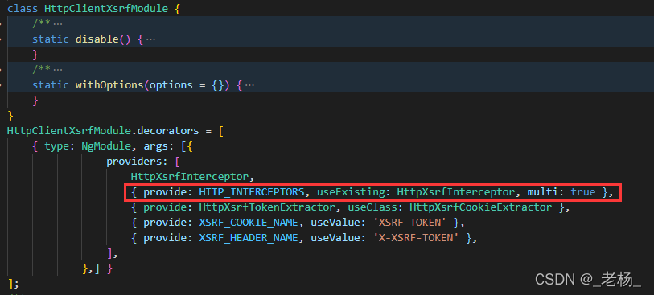Click the 'static' keyword before withOptions
Viewport: 654px width, 295px height.
(51, 85)
